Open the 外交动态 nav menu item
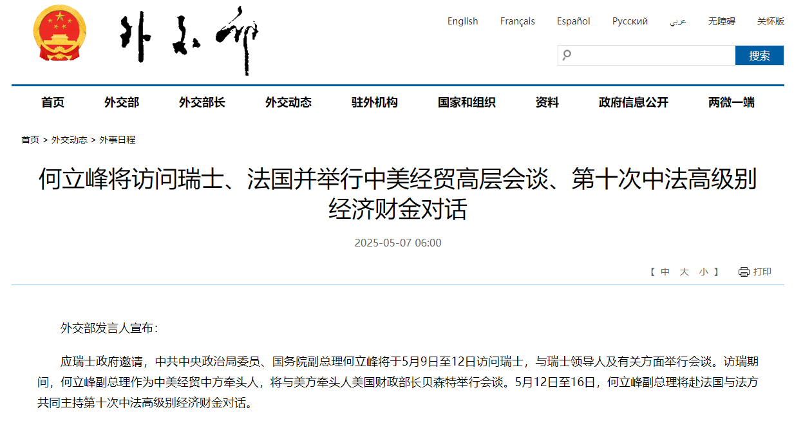The width and height of the screenshot is (803, 428). click(288, 102)
